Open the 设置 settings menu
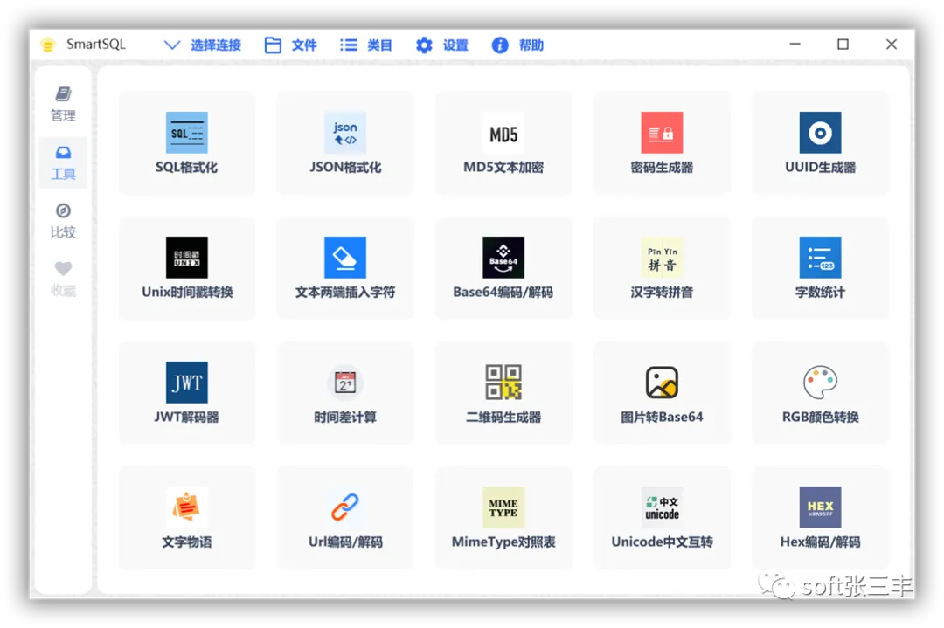This screenshot has height=628, width=944. point(441,45)
